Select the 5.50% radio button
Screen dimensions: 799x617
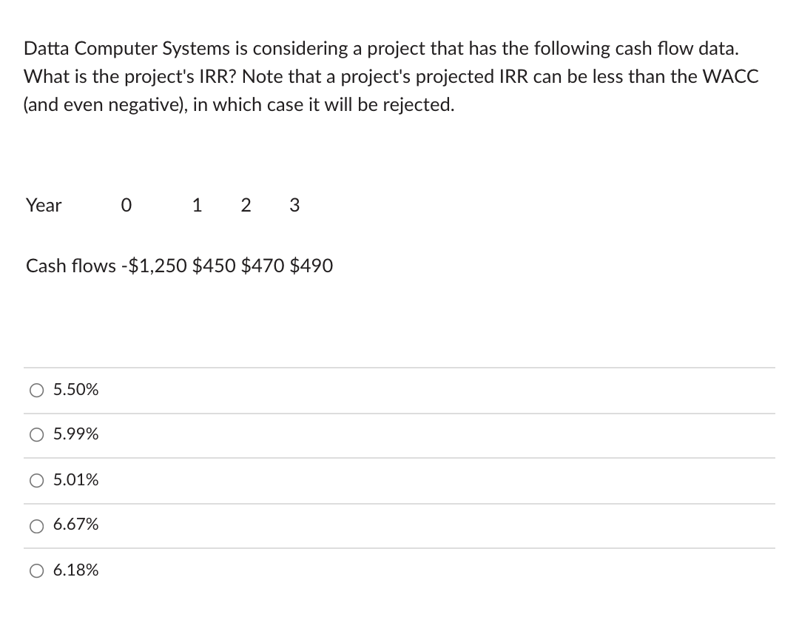click(36, 391)
